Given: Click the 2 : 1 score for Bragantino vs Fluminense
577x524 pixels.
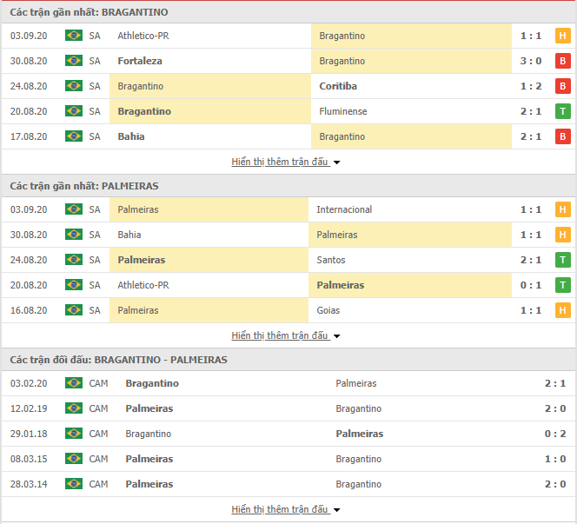Looking at the screenshot, I should coord(531,111).
